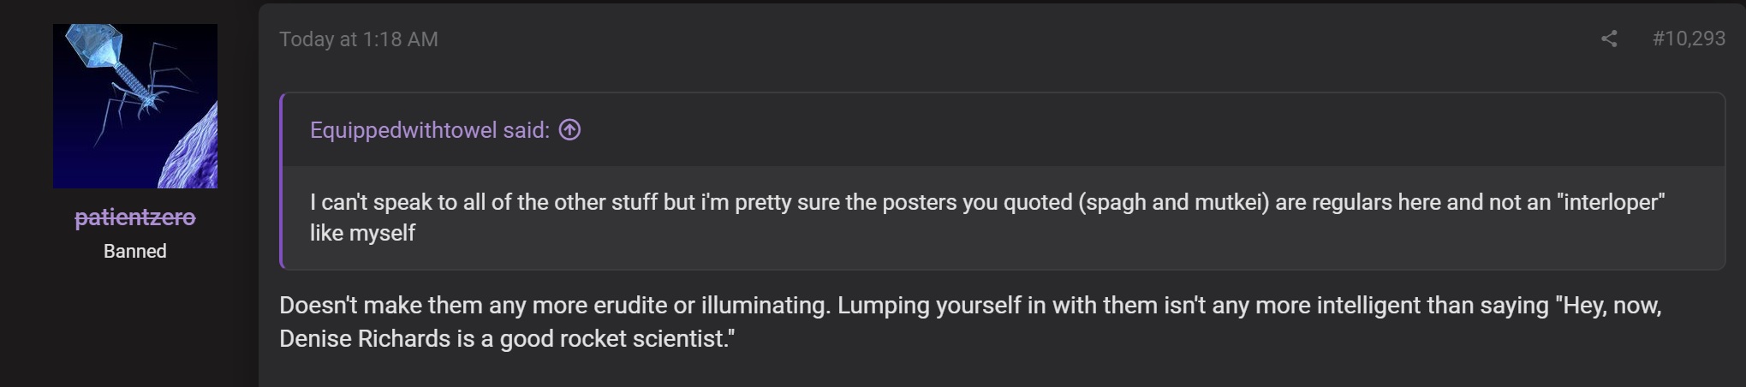Click the reply text starting with Doesn't make them
The image size is (1746, 387).
969,322
